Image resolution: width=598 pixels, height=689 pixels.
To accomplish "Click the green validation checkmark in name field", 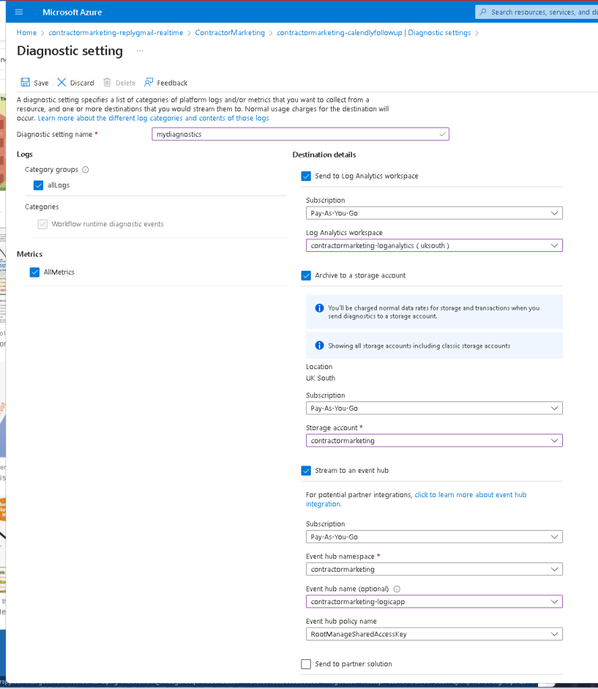I will click(442, 134).
